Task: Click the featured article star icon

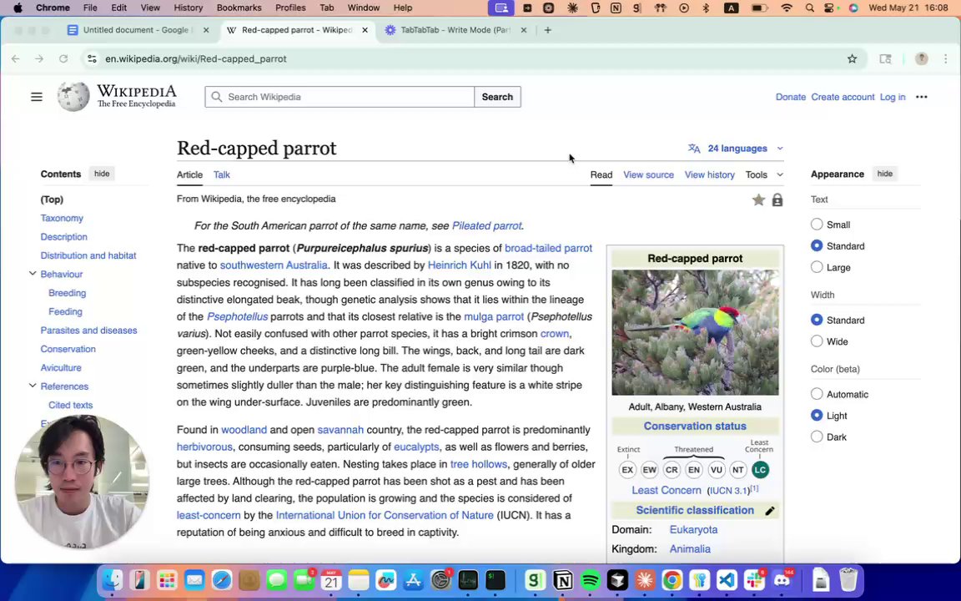Action: click(758, 200)
